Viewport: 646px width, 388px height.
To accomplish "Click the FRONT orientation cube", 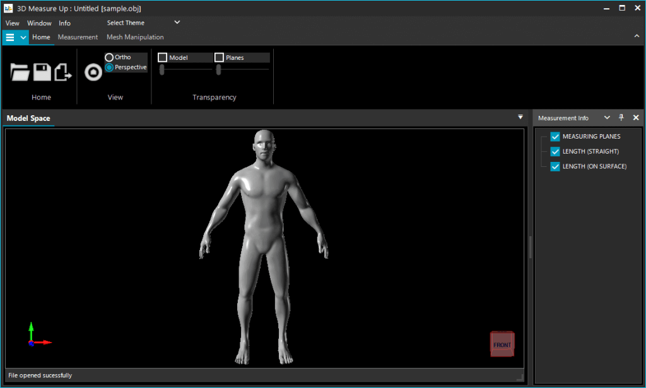I will (502, 344).
